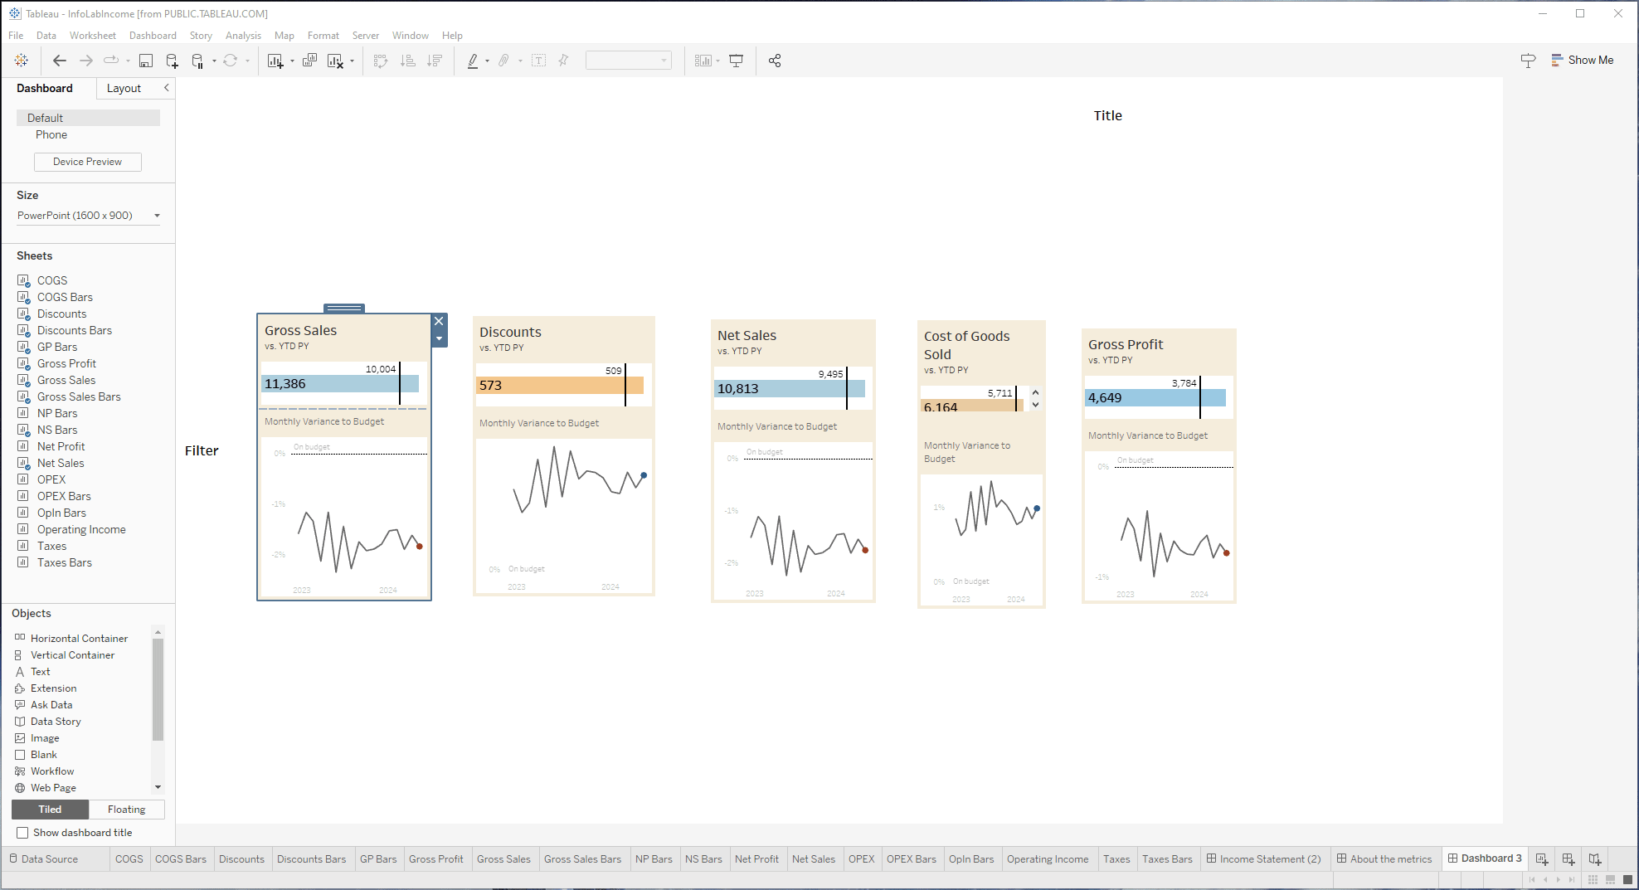Open the Analysis menu

[243, 36]
